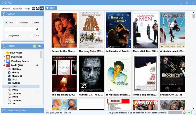
Task: Click the Bluray disc icon
Action: coord(9,72)
